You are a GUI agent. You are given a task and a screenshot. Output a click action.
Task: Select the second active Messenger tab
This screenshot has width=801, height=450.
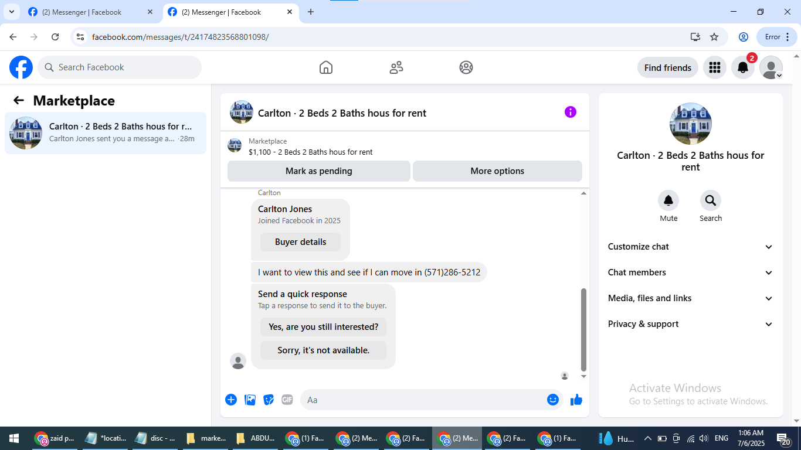click(230, 12)
